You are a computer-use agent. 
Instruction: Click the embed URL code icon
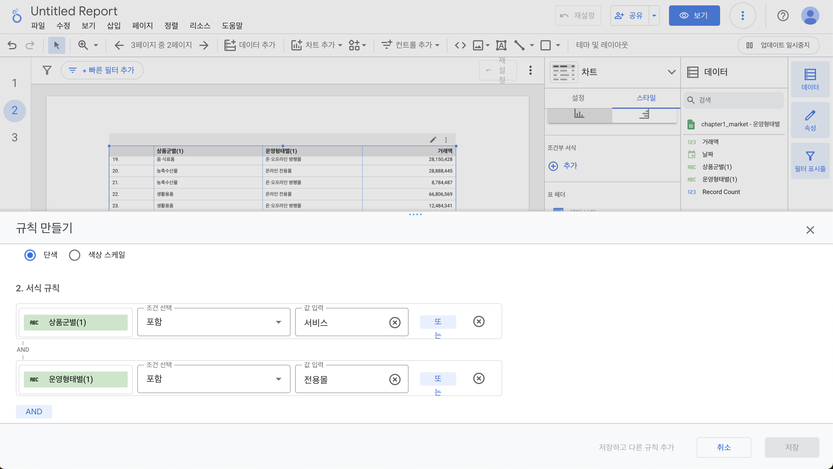(460, 45)
